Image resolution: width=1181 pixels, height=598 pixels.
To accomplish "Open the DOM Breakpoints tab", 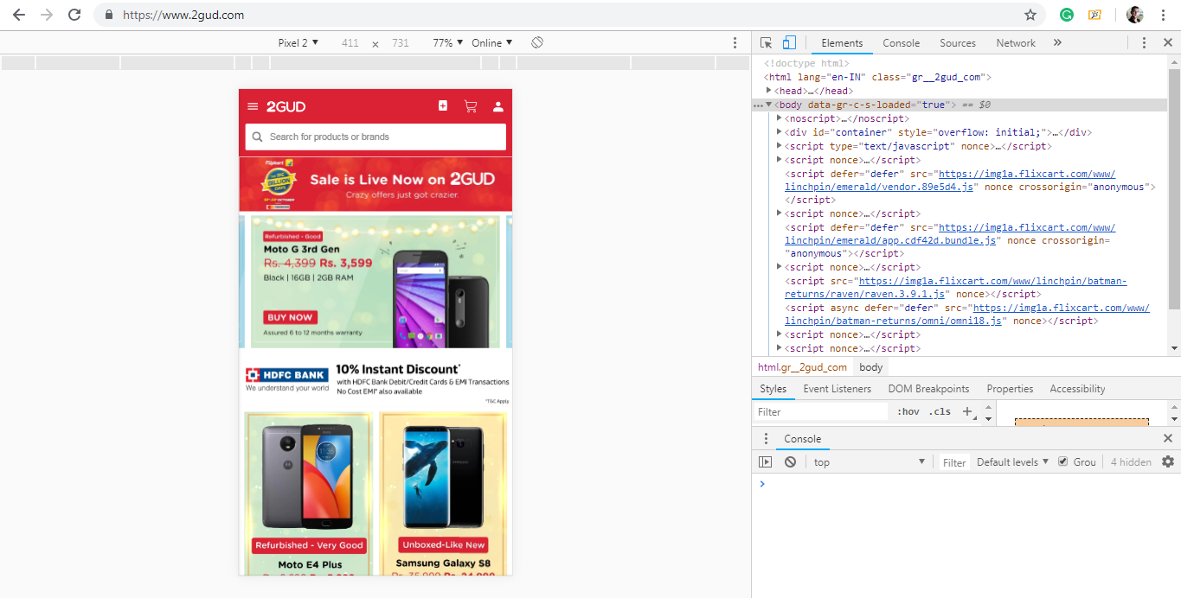I will click(x=929, y=389).
